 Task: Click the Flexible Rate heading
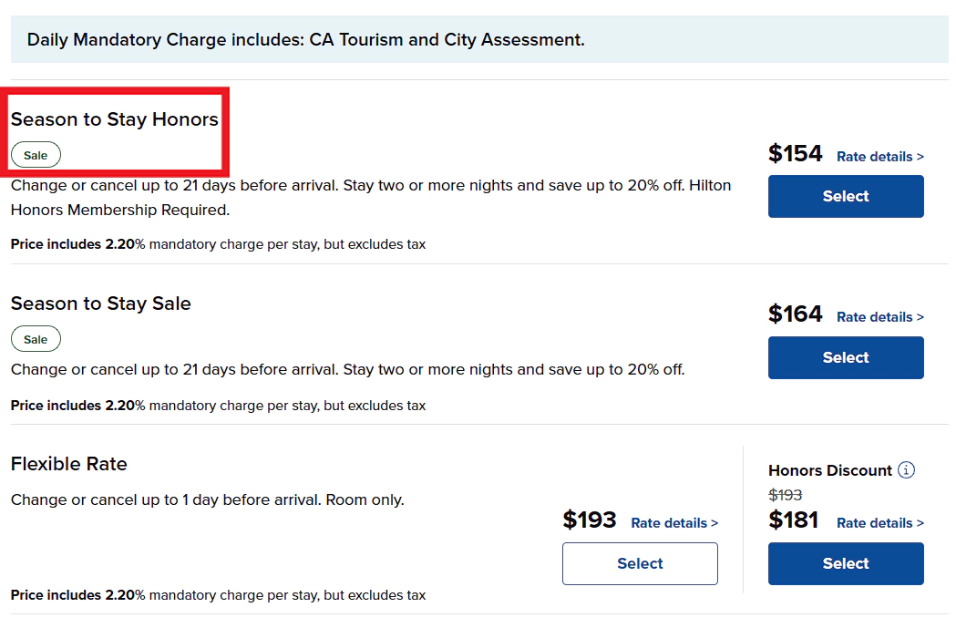click(x=69, y=464)
